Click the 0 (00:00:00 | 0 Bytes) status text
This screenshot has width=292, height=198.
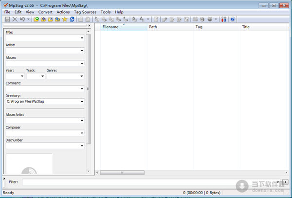click(201, 193)
